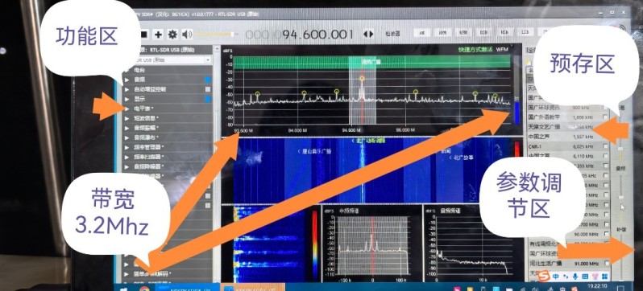Expand the 电平表 panel

coord(168,109)
